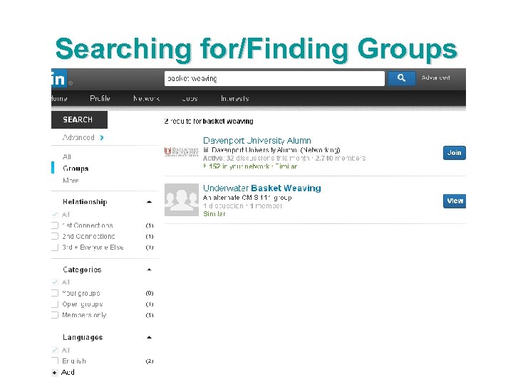513x384 pixels.
Task: Click the 1 discussion 1 member text
Action: coord(242,206)
